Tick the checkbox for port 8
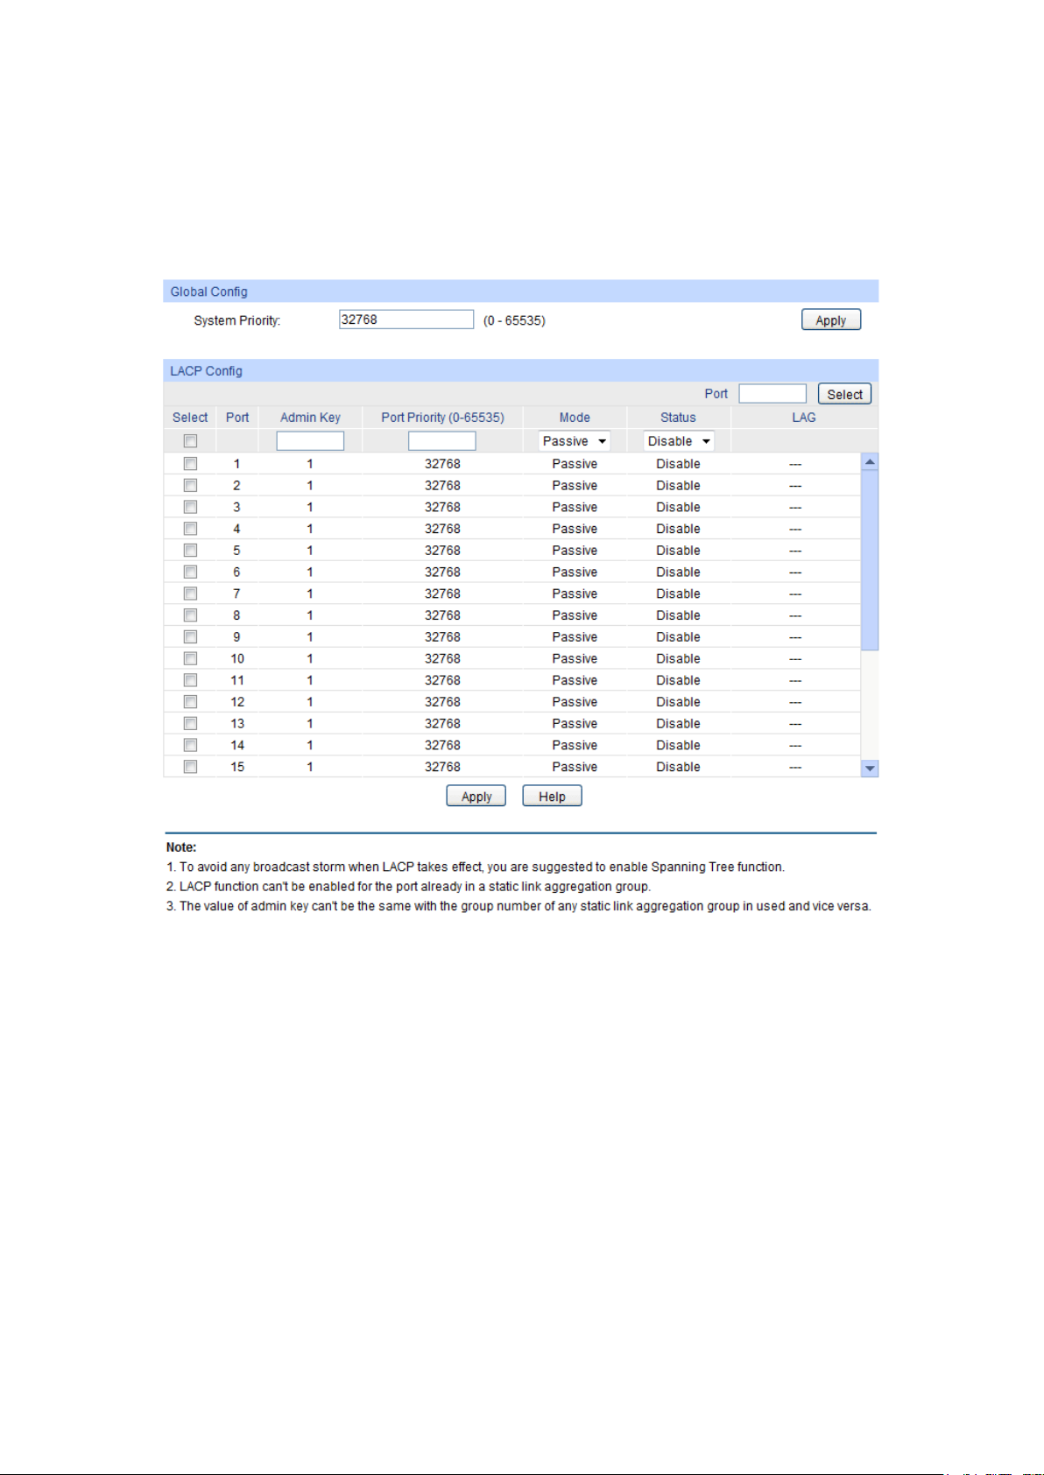 (x=190, y=615)
